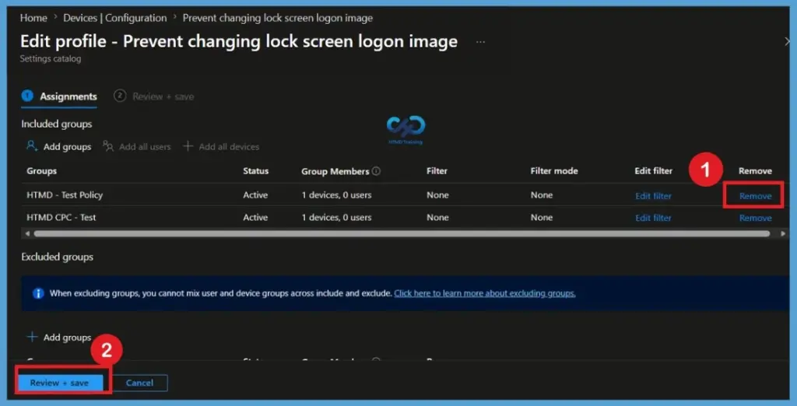
Task: Click the horizontal scrollbar right arrow
Action: 783,234
